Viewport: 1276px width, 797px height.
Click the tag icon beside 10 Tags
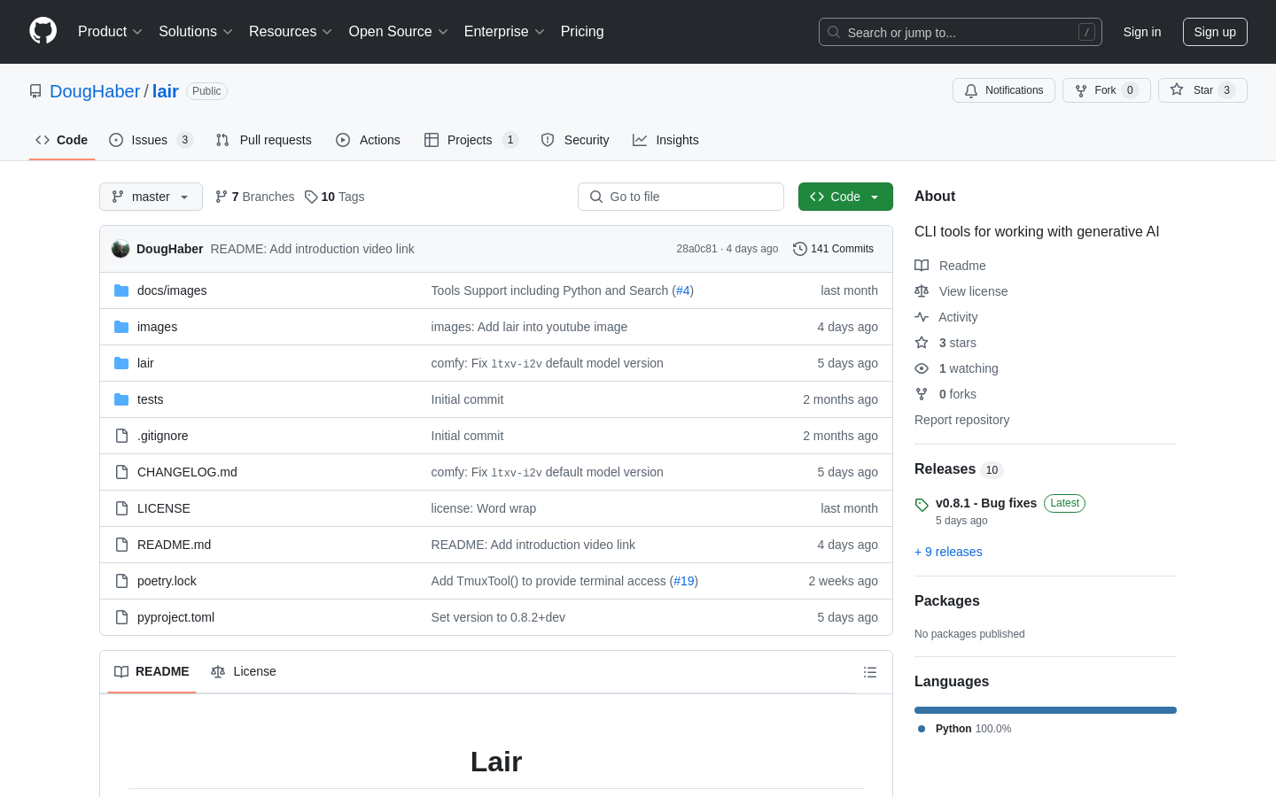click(x=311, y=197)
